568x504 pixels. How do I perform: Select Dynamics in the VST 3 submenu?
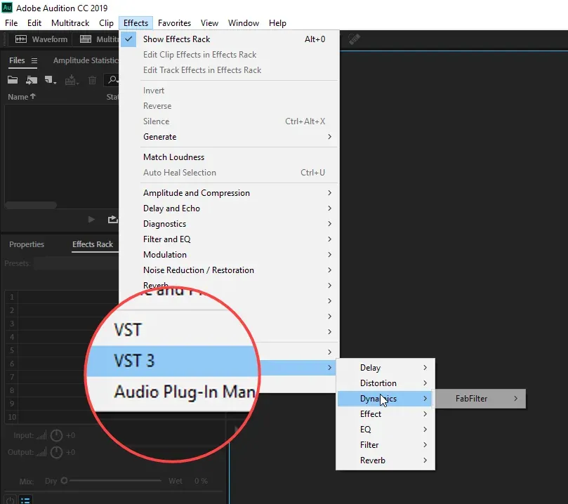click(385, 399)
